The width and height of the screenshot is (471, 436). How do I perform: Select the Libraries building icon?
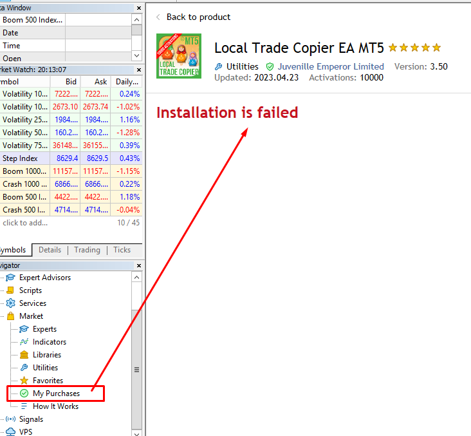coord(24,355)
